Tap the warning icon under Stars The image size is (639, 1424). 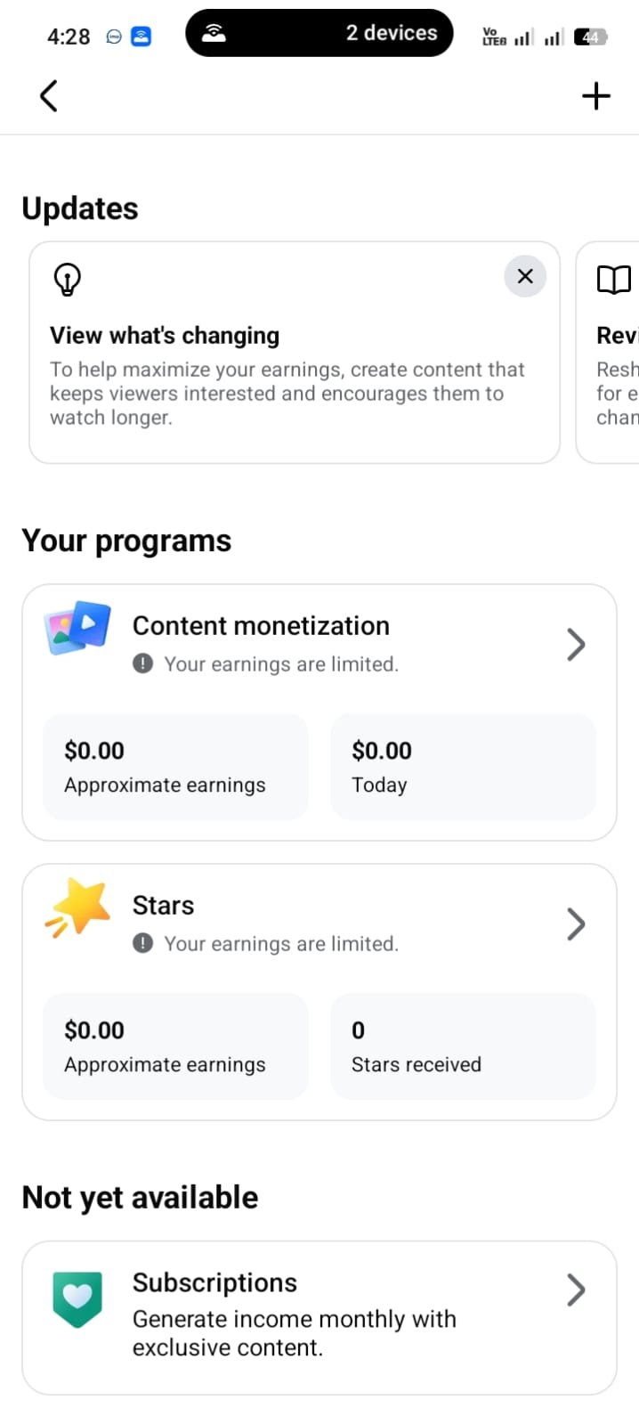(x=142, y=943)
